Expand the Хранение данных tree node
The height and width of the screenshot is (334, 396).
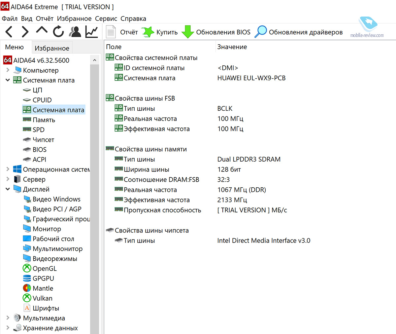pos(8,328)
